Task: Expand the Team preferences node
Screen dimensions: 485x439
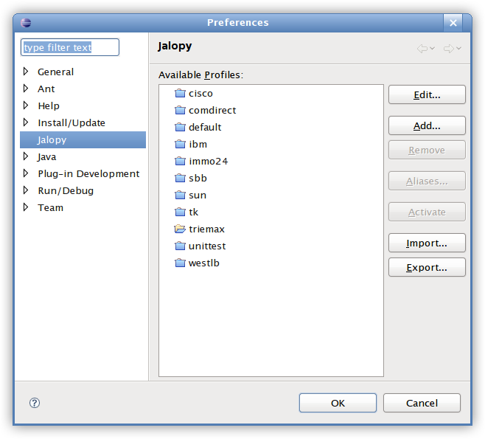Action: [x=26, y=207]
